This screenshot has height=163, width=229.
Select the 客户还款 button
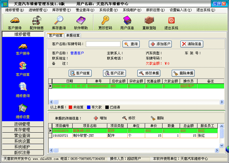(x=114, y=73)
